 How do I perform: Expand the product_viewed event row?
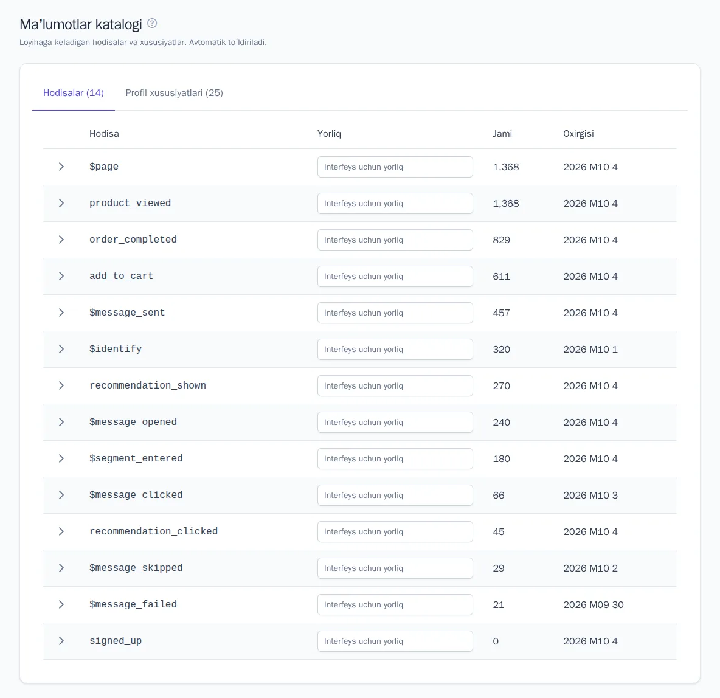pyautogui.click(x=61, y=203)
